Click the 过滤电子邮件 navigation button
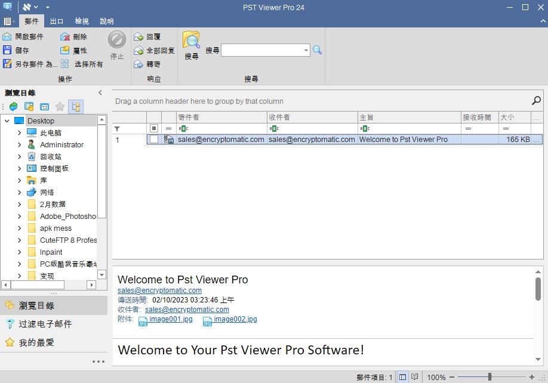The image size is (548, 383). point(45,324)
